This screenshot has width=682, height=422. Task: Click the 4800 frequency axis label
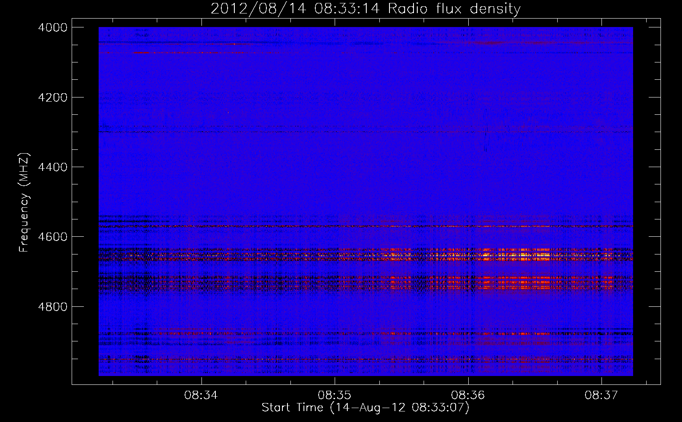[x=53, y=307]
